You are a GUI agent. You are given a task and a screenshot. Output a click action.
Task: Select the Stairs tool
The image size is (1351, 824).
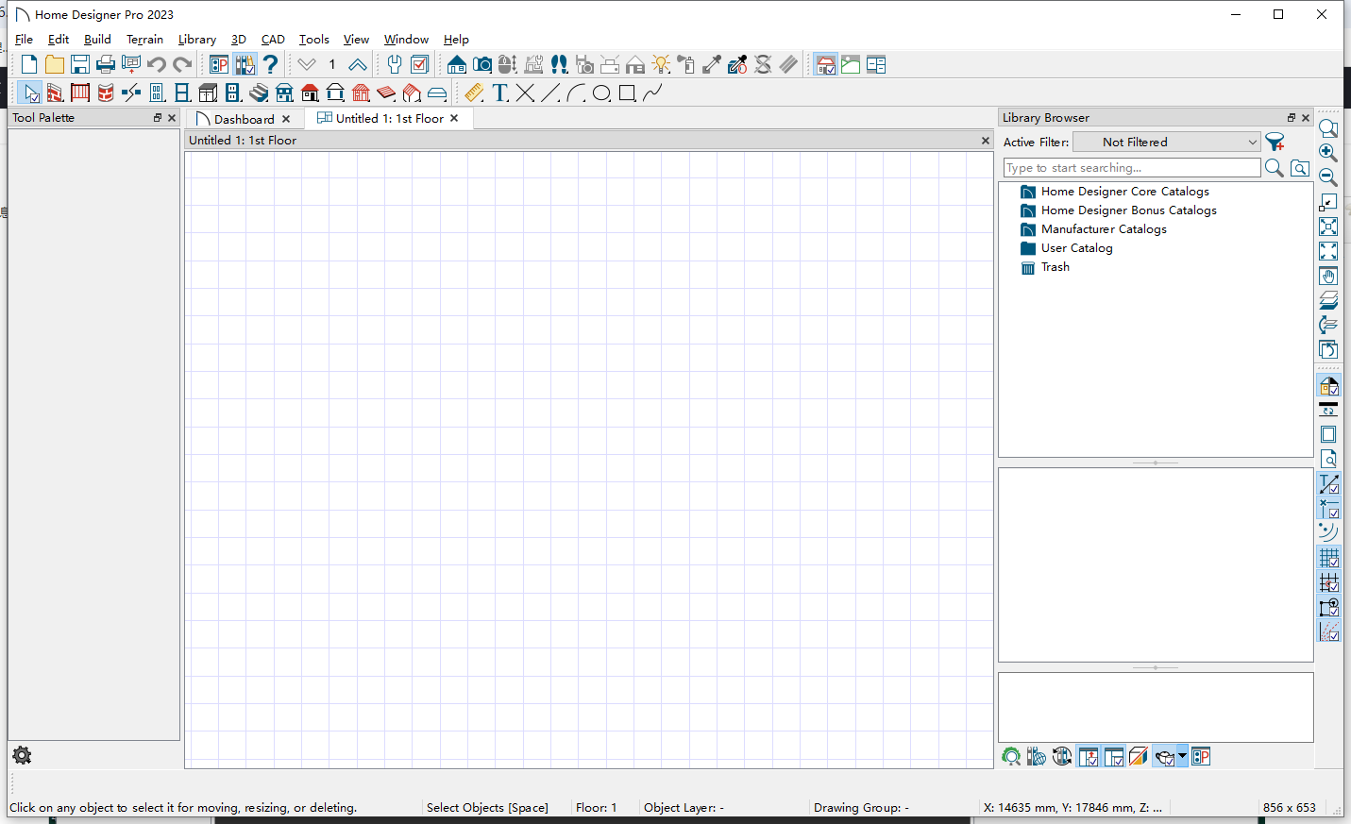click(x=259, y=92)
